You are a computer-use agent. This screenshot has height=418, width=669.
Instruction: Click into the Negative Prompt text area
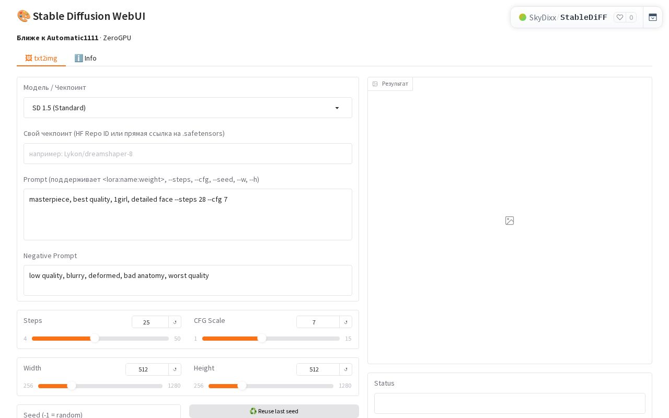click(x=188, y=280)
